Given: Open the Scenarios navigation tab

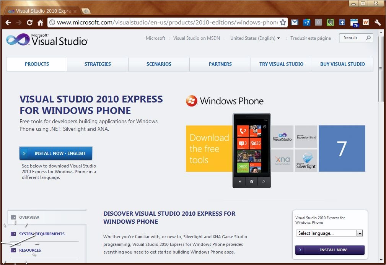Looking at the screenshot, I should (159, 64).
